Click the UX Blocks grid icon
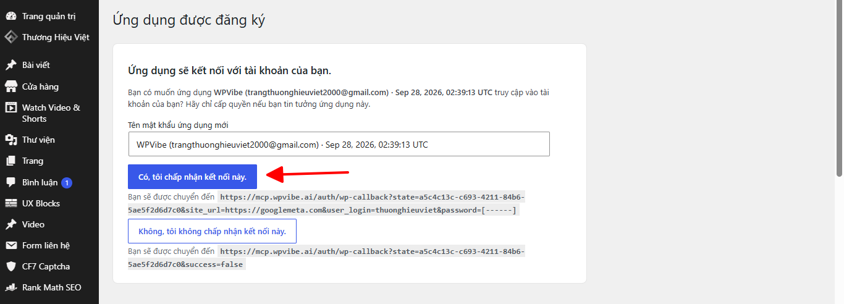844x304 pixels. pos(11,203)
